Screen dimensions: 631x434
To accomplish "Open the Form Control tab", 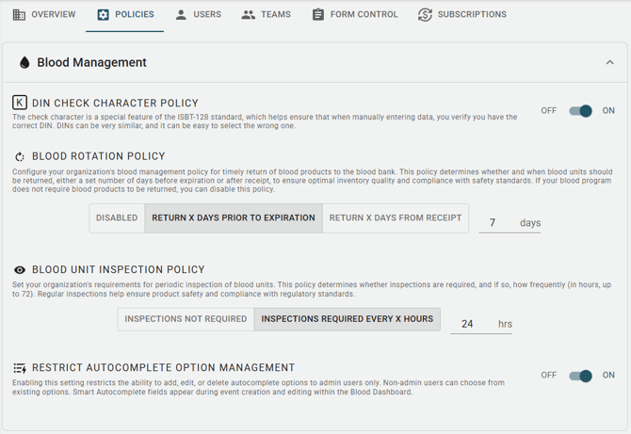I will (355, 14).
